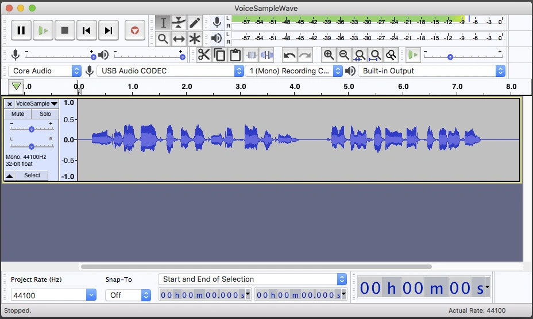
Task: Click the Select button on track panel
Action: click(x=32, y=176)
